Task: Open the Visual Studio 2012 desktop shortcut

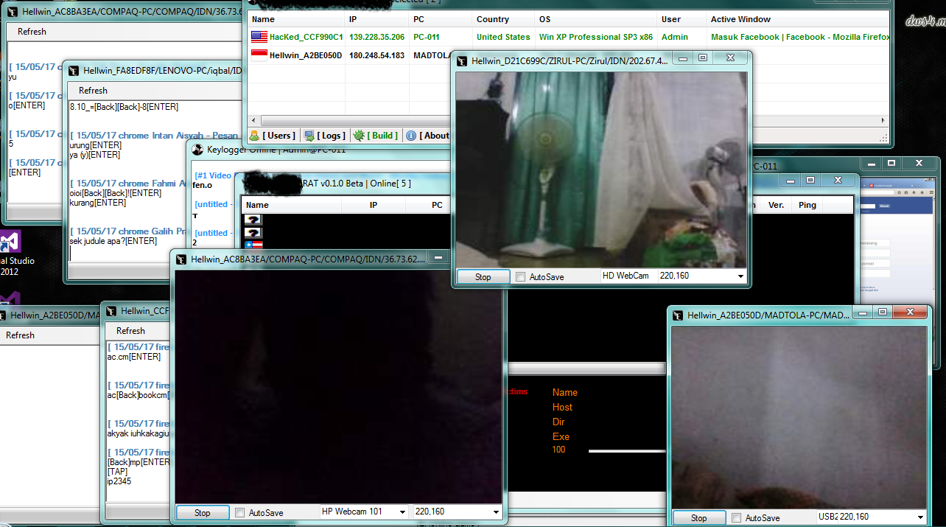Action: coord(13,253)
